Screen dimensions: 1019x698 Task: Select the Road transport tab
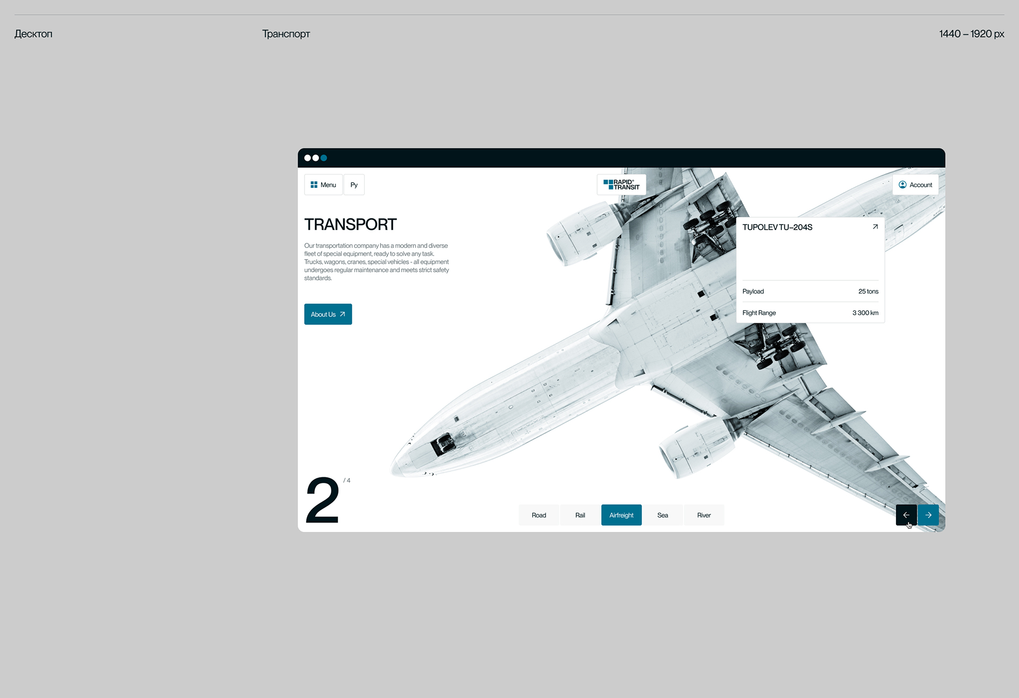coord(539,515)
